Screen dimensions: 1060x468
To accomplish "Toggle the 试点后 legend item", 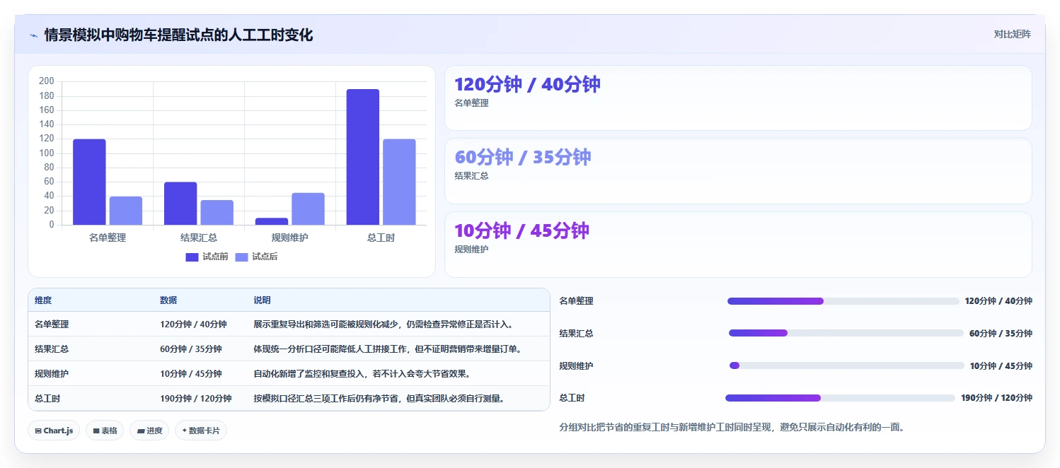I will click(256, 257).
